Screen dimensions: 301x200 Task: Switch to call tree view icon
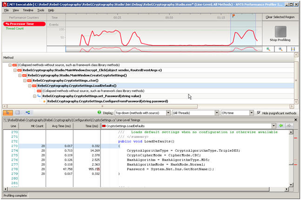tap(8, 113)
